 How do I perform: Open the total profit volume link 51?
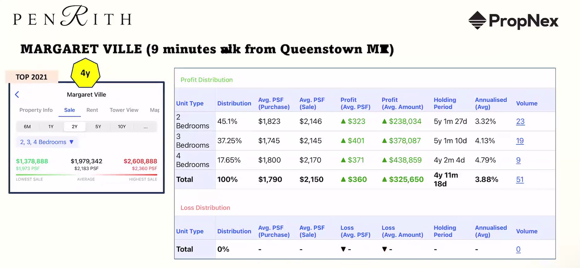520,180
